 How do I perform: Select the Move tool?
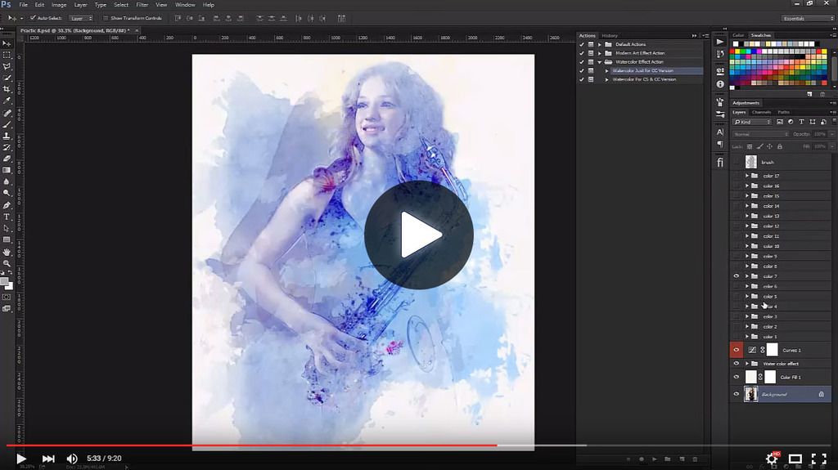(7, 43)
